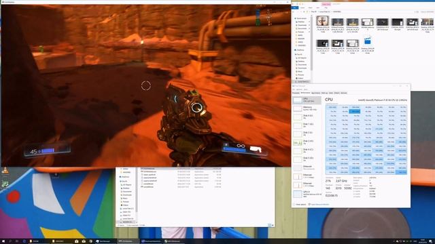Select the GPU 0 entry in Task Manager
Viewport: 435px width, 244px height.
coord(307,194)
